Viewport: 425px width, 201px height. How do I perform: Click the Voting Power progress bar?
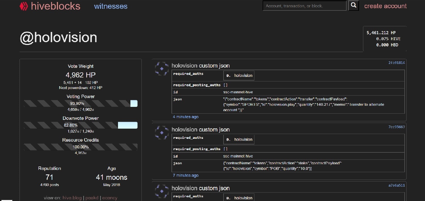point(81,103)
